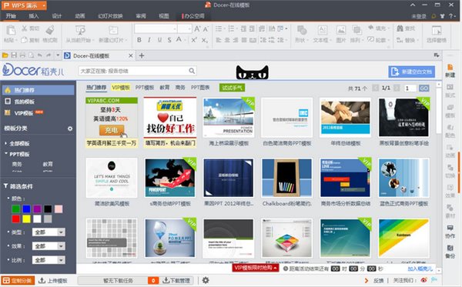The image size is (462, 287).
Task: Click the 上传模板 upload button
Action: coord(53,281)
